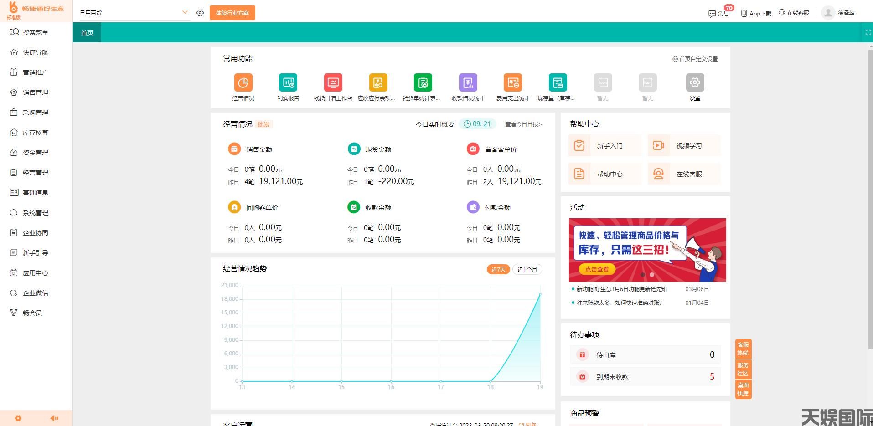Open the 搜索菜单 sidebar item
873x426 pixels.
pyautogui.click(x=36, y=32)
